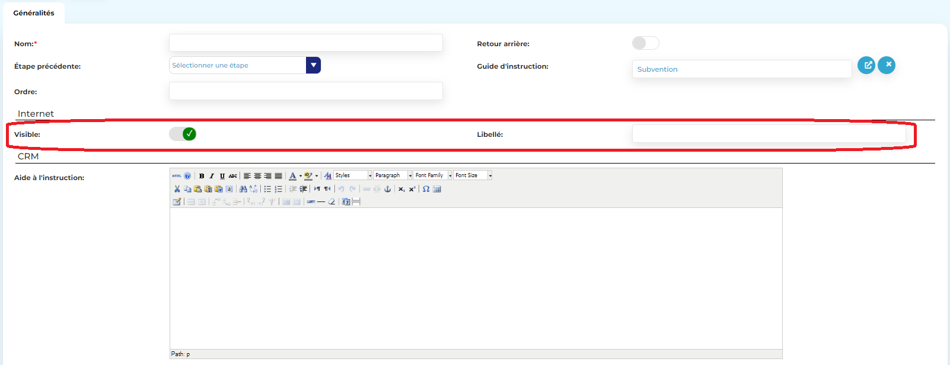Clear the Guide d'instruction with X button
This screenshot has height=365, width=950.
pos(887,65)
